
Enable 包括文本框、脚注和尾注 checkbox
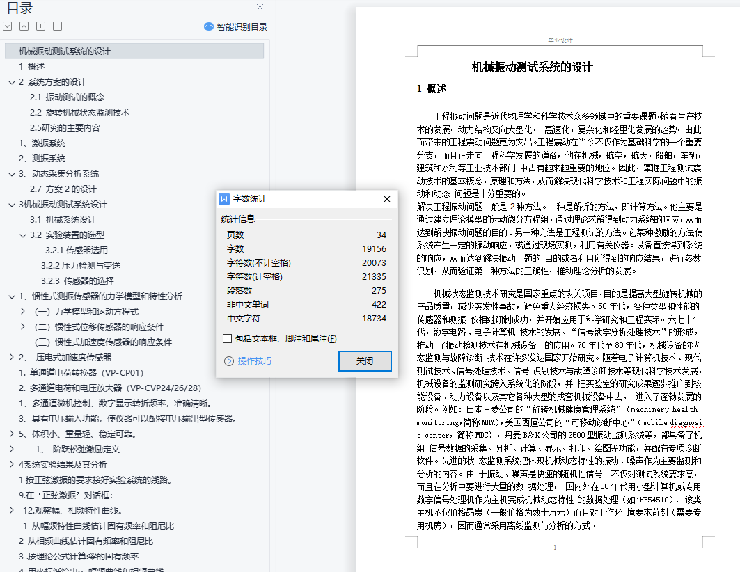coord(227,339)
